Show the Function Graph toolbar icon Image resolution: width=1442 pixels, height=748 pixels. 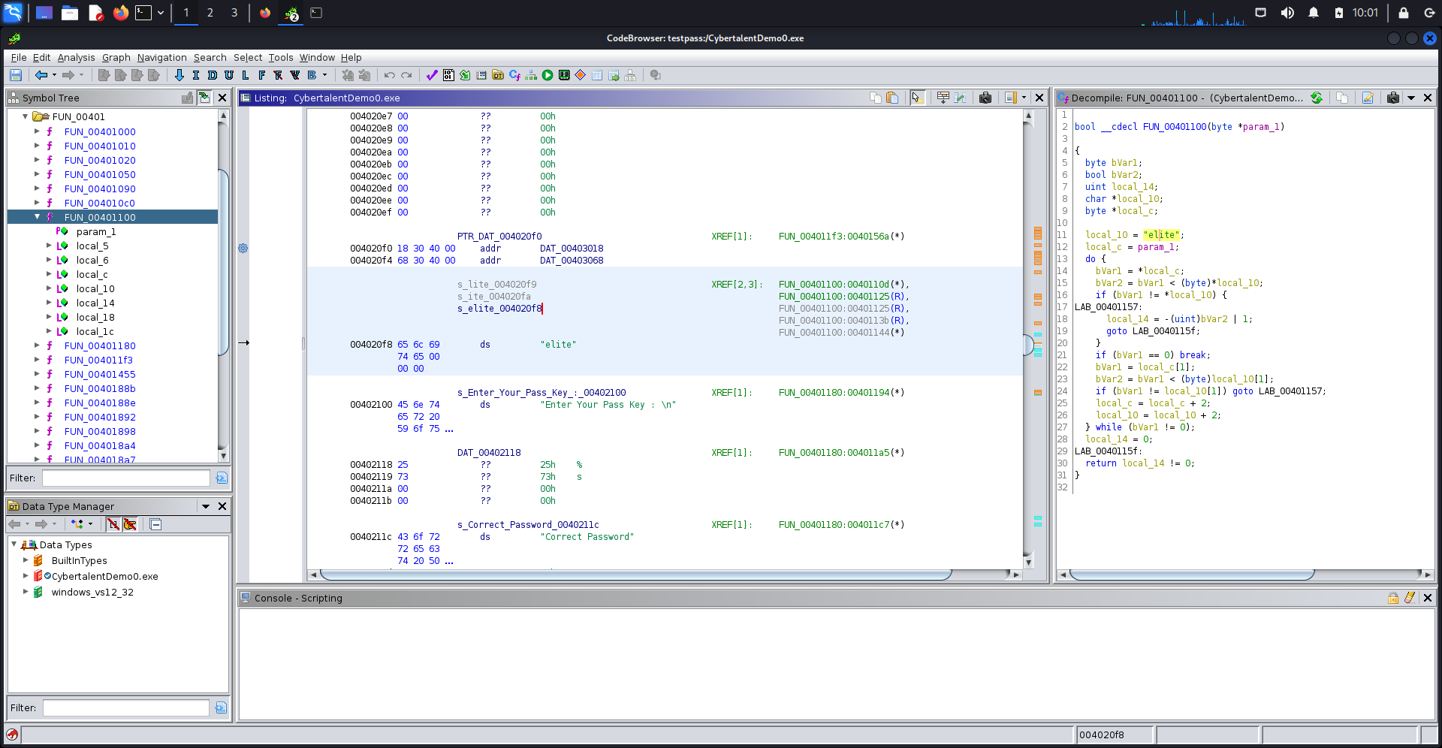click(531, 75)
